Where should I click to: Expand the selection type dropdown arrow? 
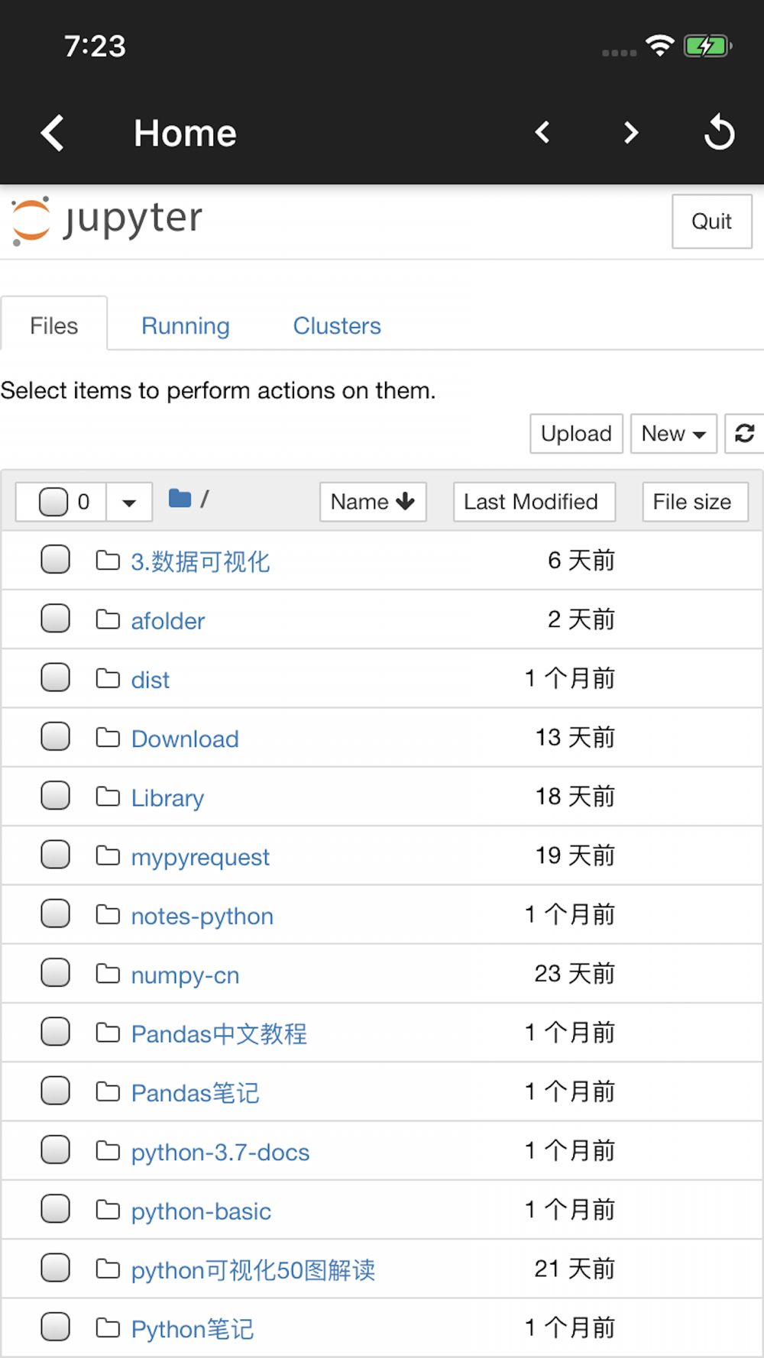pyautogui.click(x=129, y=503)
